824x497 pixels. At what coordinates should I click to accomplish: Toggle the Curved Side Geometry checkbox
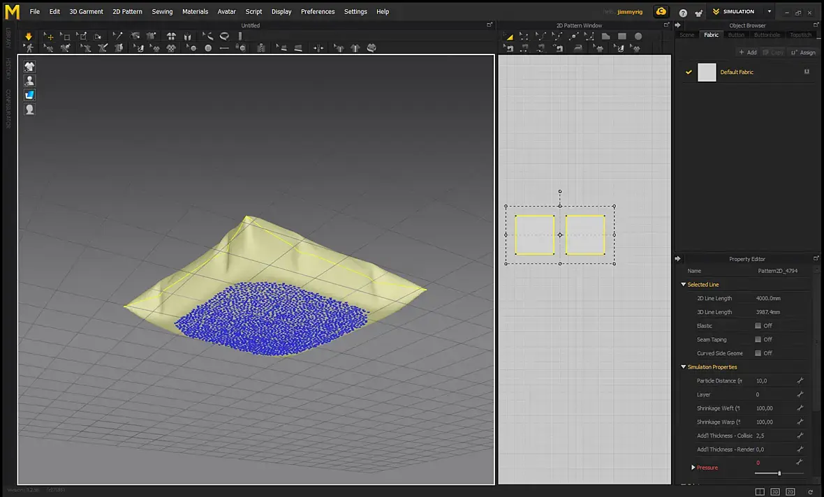758,353
